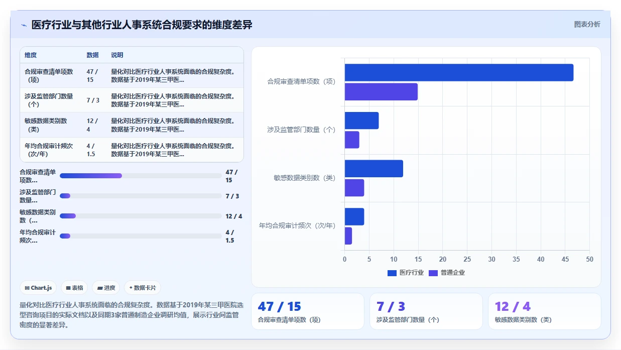Click table value 12 / 4
The width and height of the screenshot is (621, 350).
[92, 125]
